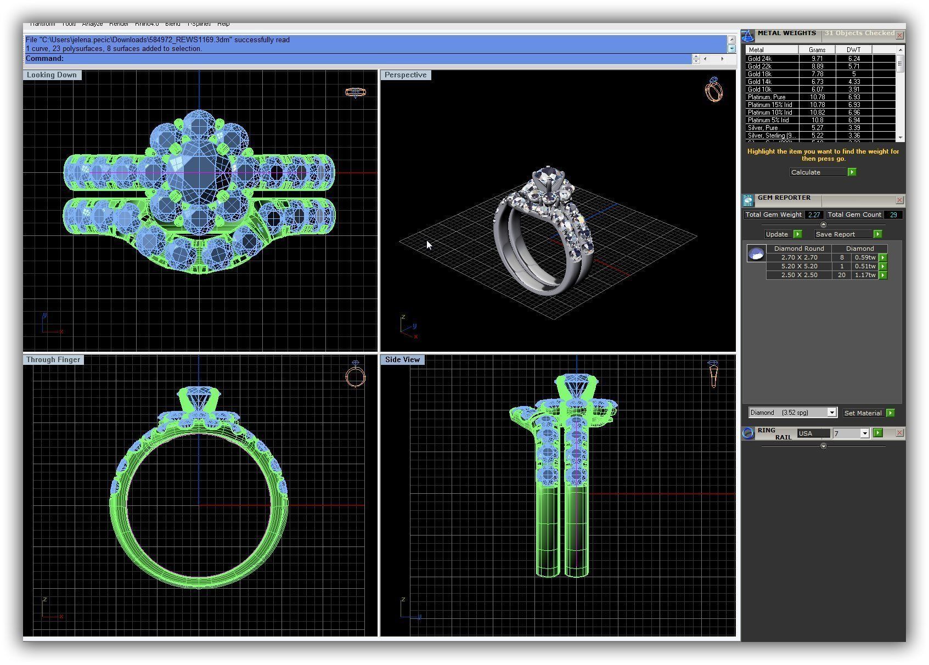This screenshot has width=929, height=665.
Task: Open the Analyze menu
Action: pos(92,25)
